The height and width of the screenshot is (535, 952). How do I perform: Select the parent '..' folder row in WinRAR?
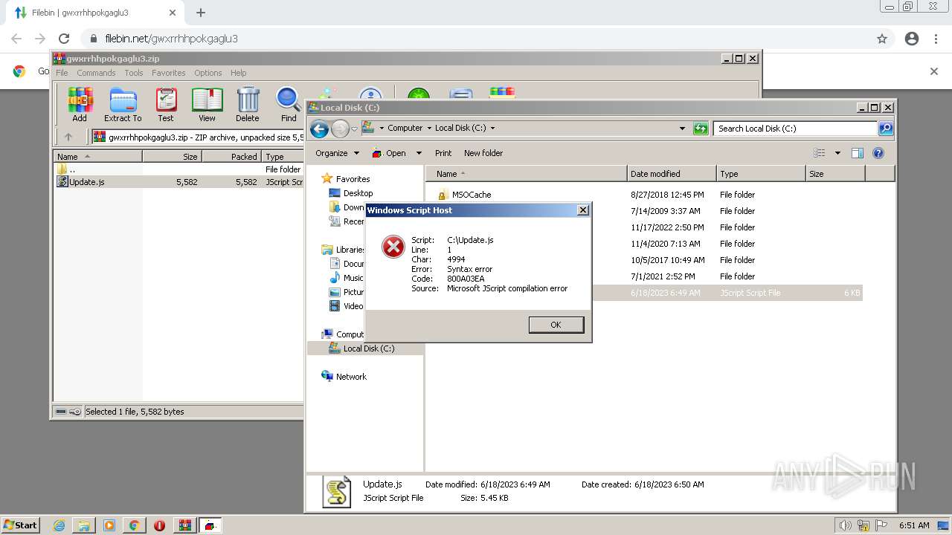(x=178, y=169)
